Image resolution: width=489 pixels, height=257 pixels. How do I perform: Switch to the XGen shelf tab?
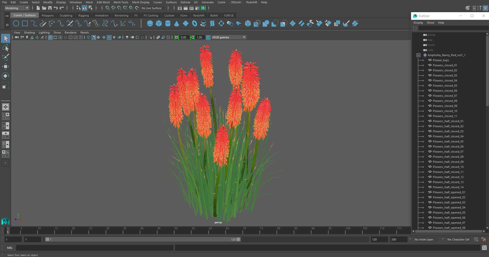(184, 15)
